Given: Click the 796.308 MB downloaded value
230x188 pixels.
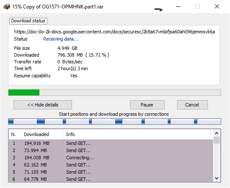Looking at the screenshot, I should tap(83, 55).
